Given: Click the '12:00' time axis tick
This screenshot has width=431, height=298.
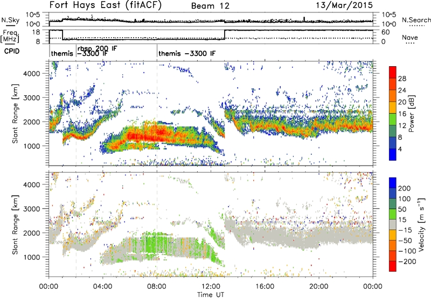Looking at the screenshot, I should [x=211, y=287].
